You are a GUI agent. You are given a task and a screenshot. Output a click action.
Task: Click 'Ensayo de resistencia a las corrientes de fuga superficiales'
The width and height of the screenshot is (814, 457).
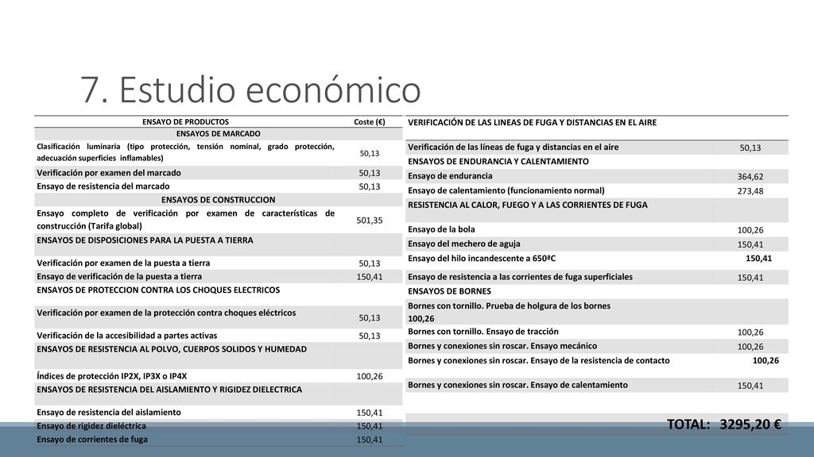[x=520, y=277]
